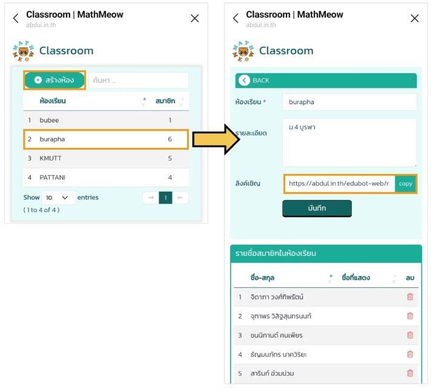Screen dimensions: 433x389
Task: Copy the invite link with copy button
Action: point(405,184)
